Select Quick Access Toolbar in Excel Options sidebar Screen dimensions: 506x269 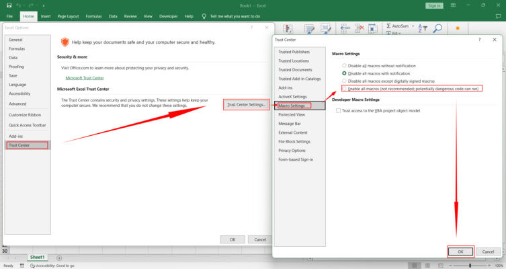(x=28, y=125)
